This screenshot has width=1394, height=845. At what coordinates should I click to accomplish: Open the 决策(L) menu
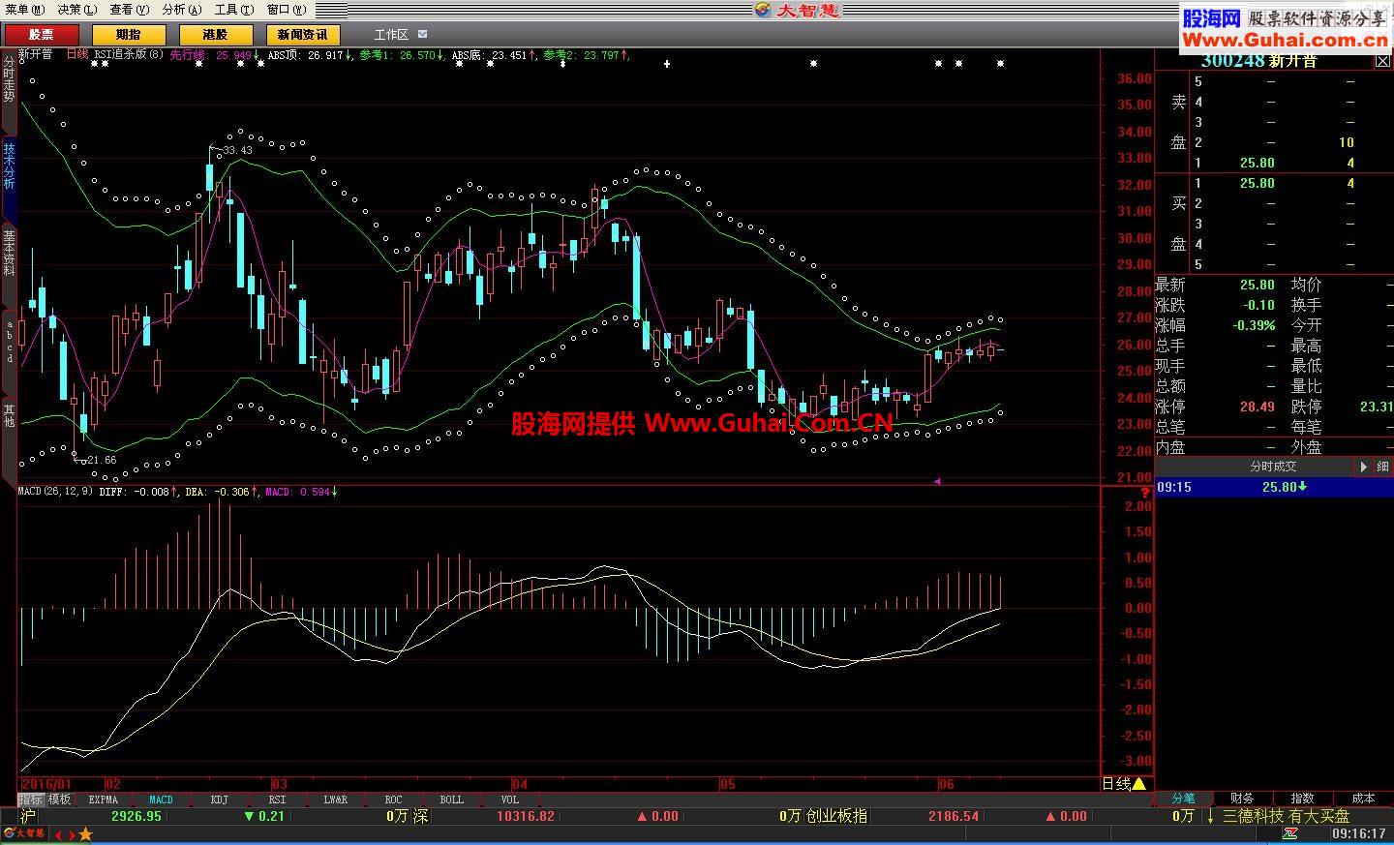[76, 10]
